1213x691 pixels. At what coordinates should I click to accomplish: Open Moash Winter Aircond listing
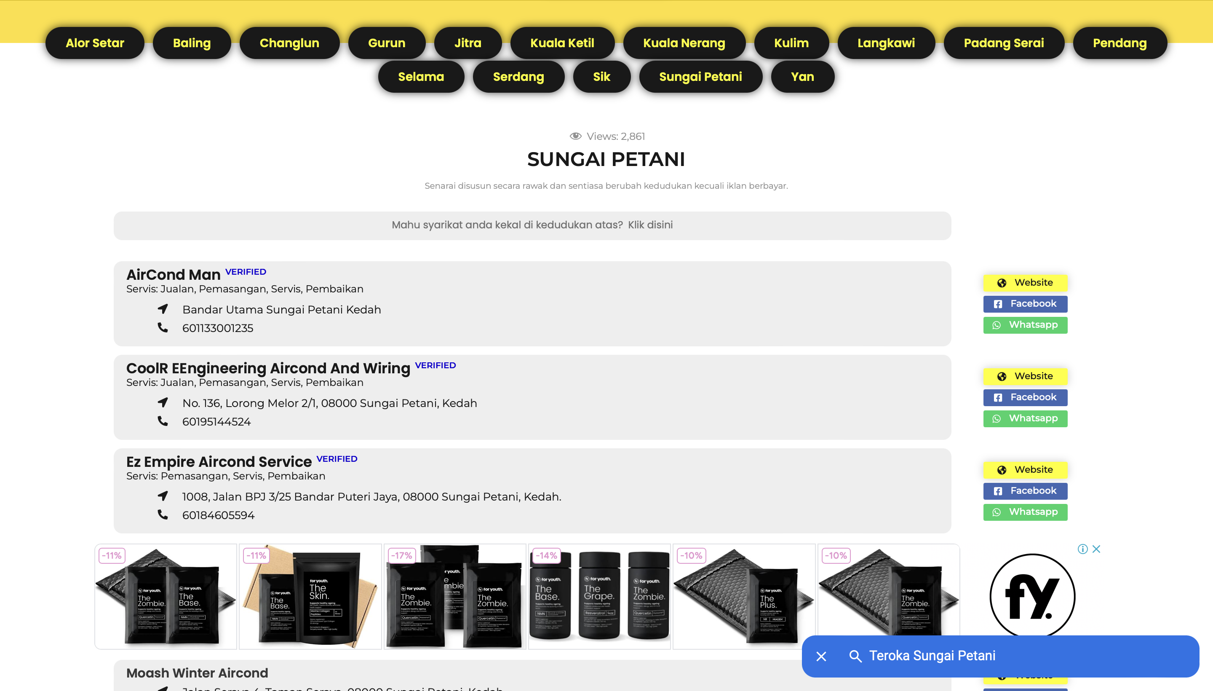click(197, 673)
